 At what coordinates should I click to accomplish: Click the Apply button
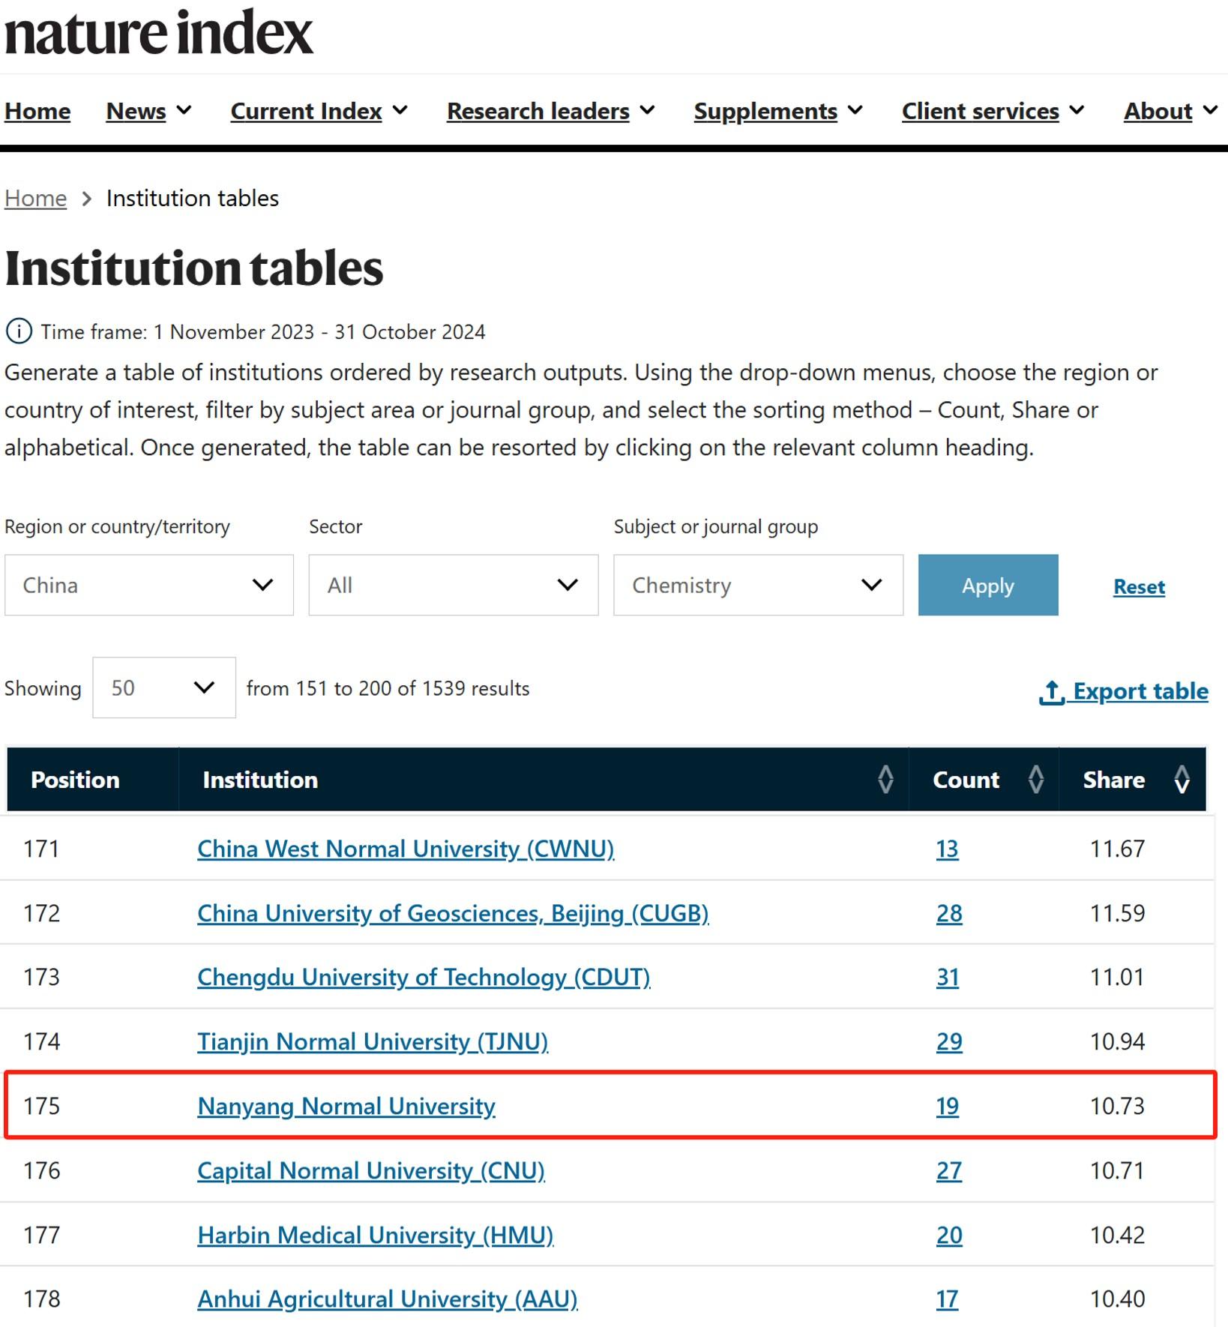(x=988, y=585)
